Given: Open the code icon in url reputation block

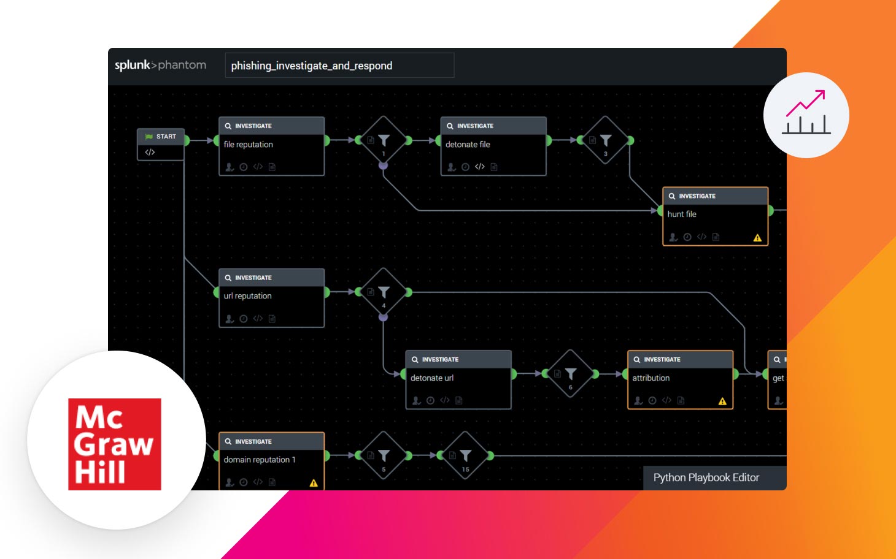Looking at the screenshot, I should point(258,319).
